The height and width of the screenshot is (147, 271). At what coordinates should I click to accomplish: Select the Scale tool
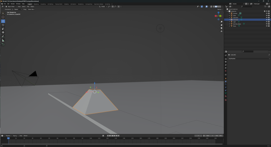point(3,29)
